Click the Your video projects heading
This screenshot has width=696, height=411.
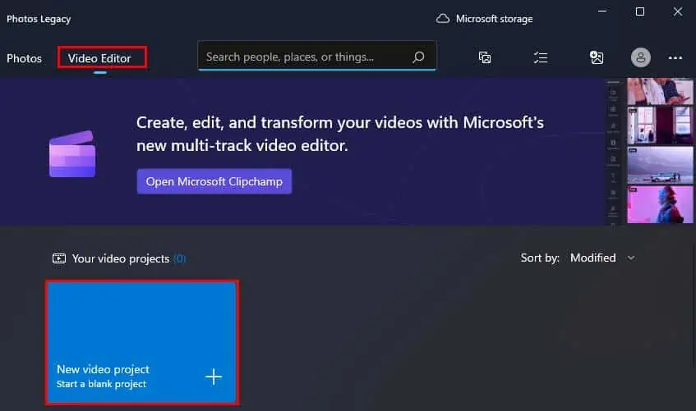[x=120, y=258]
